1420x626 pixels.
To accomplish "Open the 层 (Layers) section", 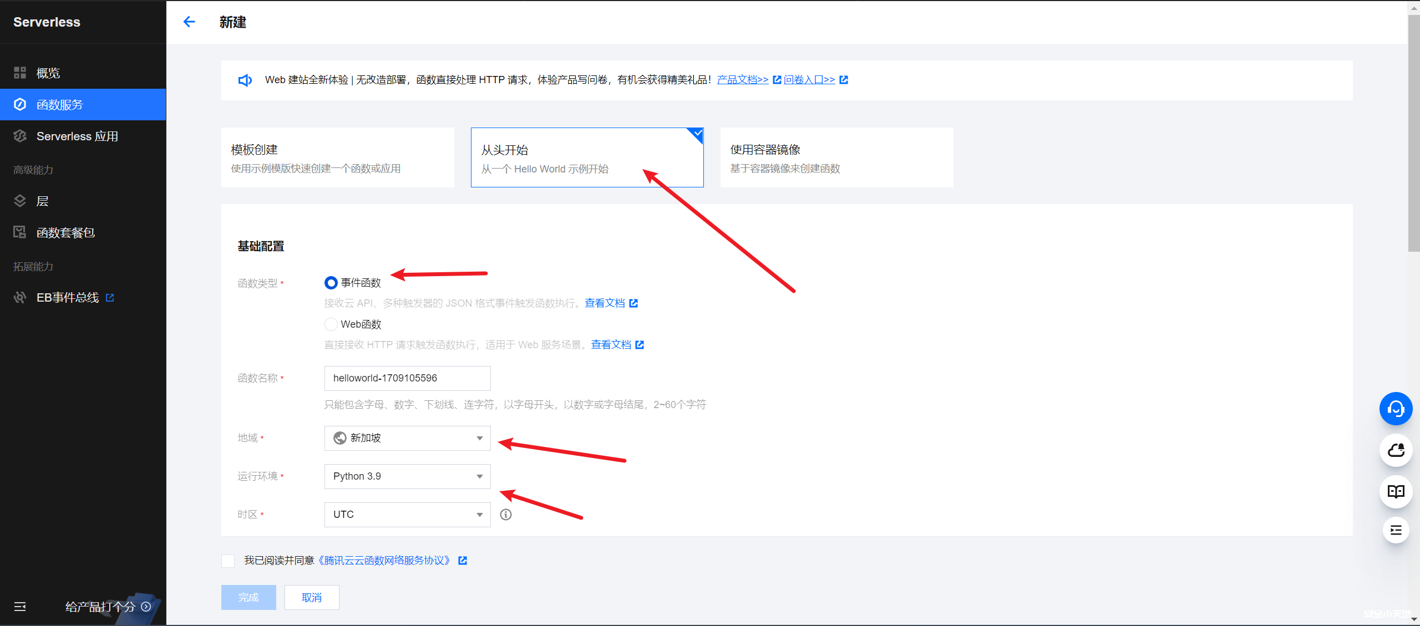I will pos(43,200).
